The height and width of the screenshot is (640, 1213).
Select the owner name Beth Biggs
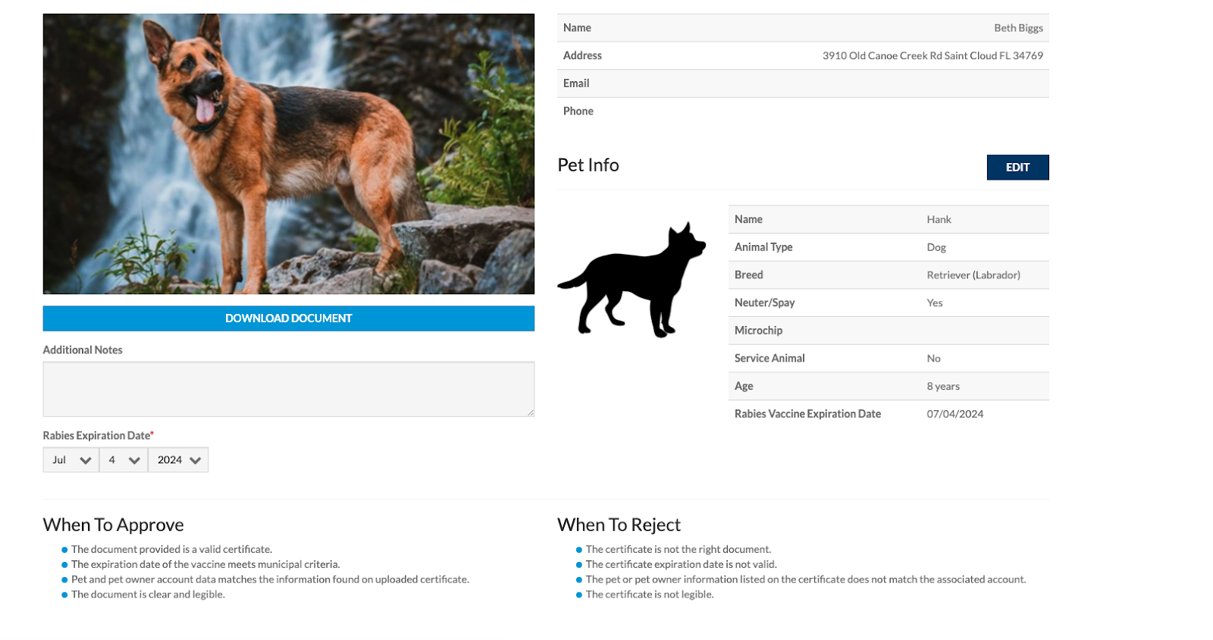click(x=1018, y=28)
